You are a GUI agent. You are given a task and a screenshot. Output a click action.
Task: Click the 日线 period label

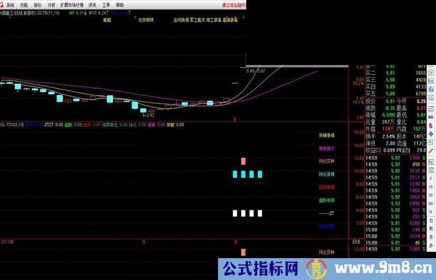356,243
